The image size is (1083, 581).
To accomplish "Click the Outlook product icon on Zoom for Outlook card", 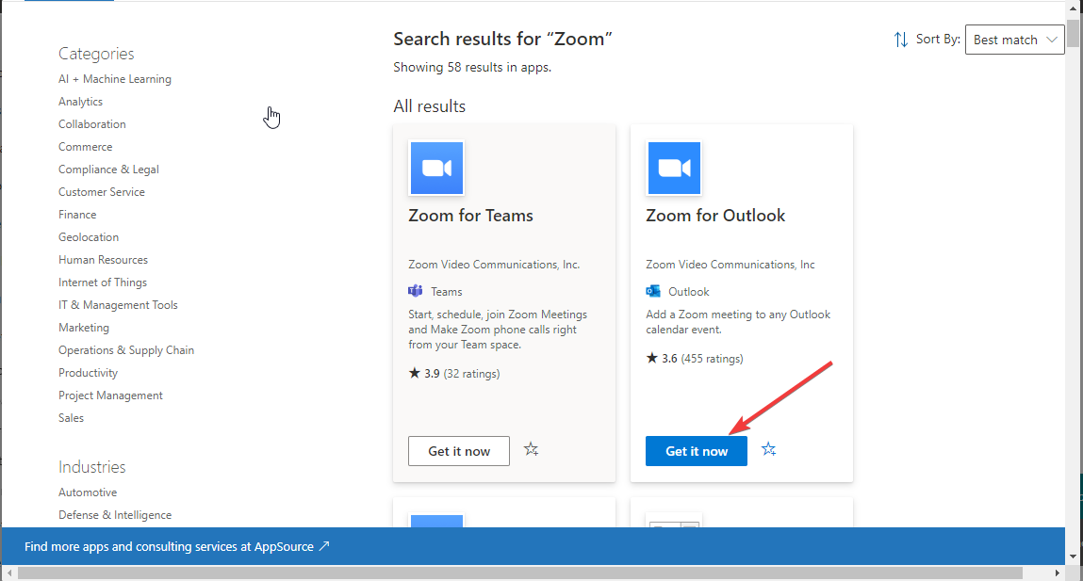I will pos(652,291).
